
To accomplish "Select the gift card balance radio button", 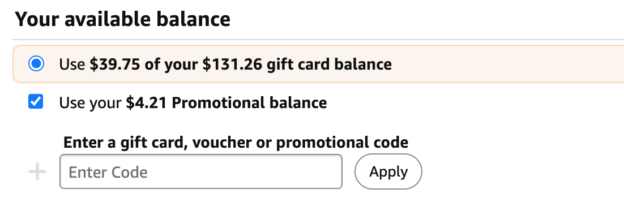I will click(36, 63).
